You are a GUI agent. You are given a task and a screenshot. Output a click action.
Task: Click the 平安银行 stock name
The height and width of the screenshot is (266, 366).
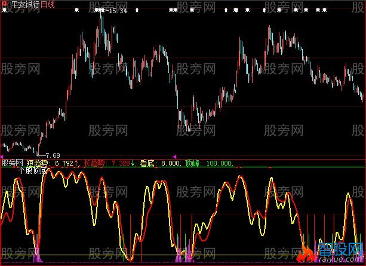(23, 4)
